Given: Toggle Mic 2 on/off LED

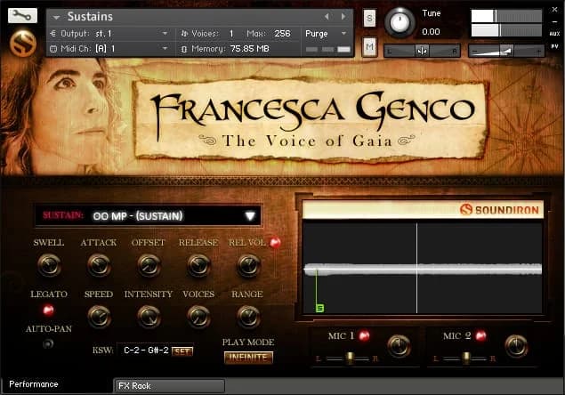Looking at the screenshot, I should point(480,335).
